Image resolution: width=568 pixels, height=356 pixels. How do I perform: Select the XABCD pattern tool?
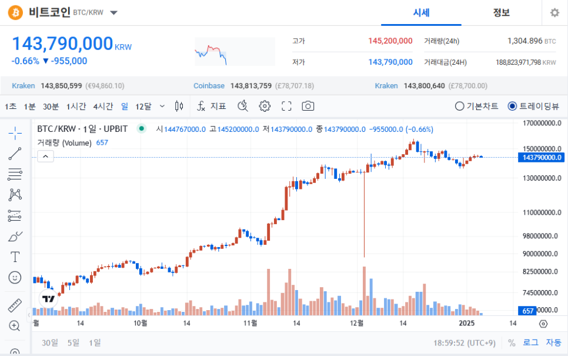tap(15, 195)
